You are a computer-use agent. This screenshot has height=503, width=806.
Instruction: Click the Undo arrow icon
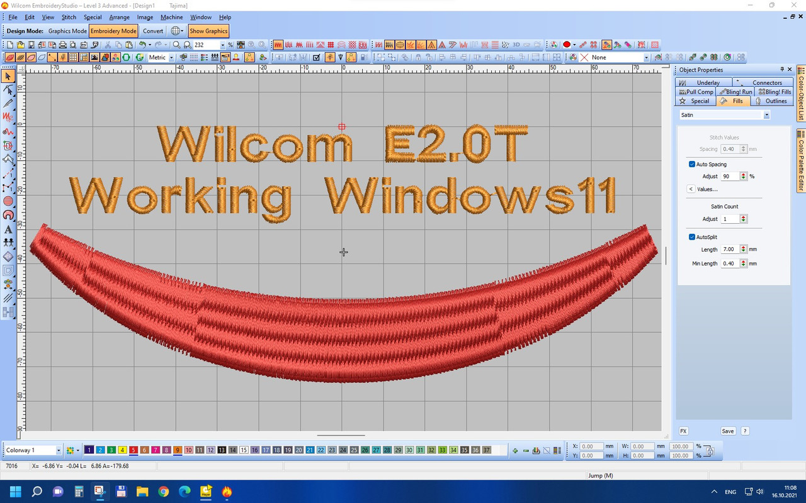coord(142,45)
